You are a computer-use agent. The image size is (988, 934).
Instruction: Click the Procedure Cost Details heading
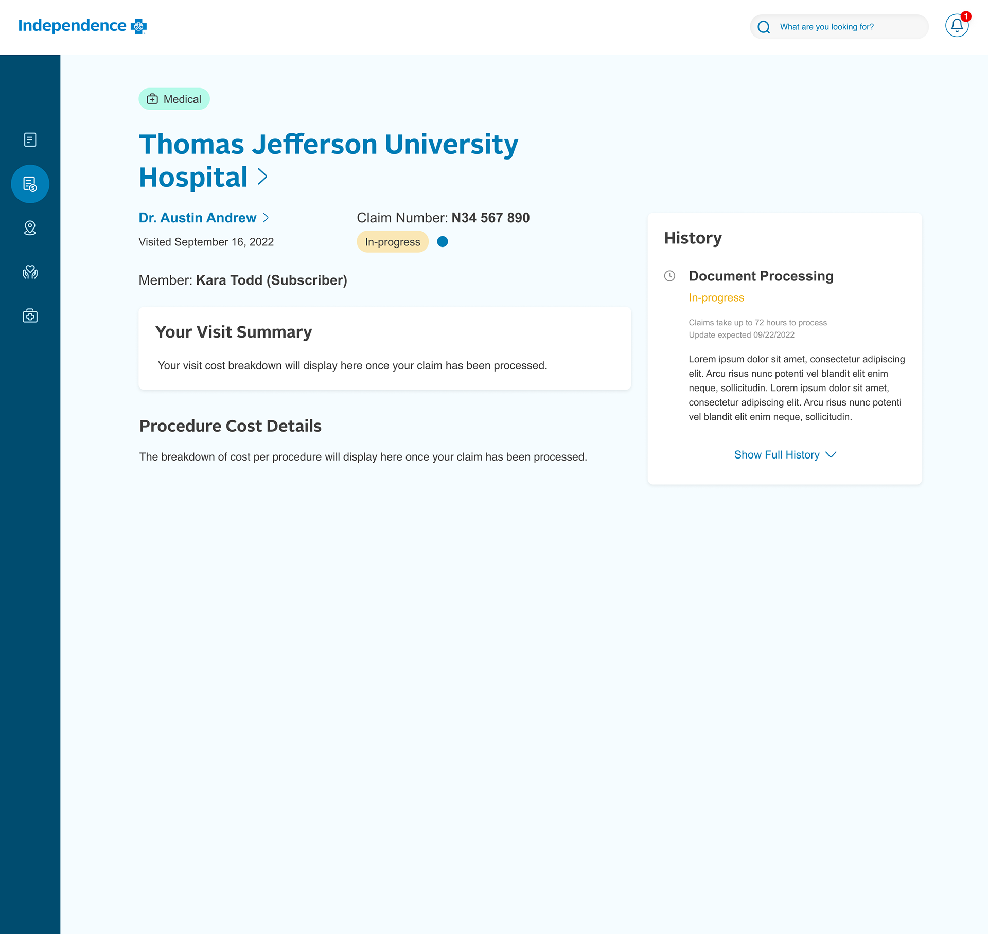point(230,426)
